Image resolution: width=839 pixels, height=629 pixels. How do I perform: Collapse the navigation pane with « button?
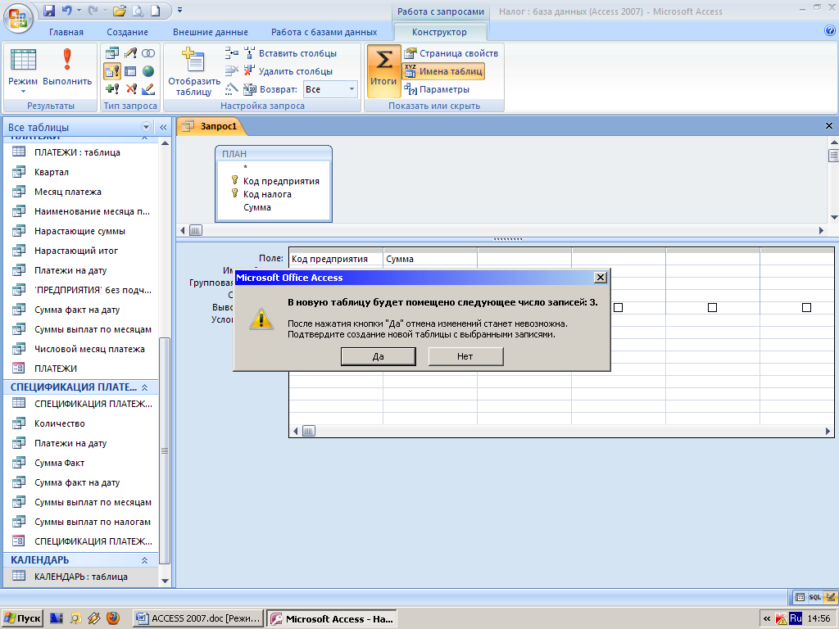[163, 127]
